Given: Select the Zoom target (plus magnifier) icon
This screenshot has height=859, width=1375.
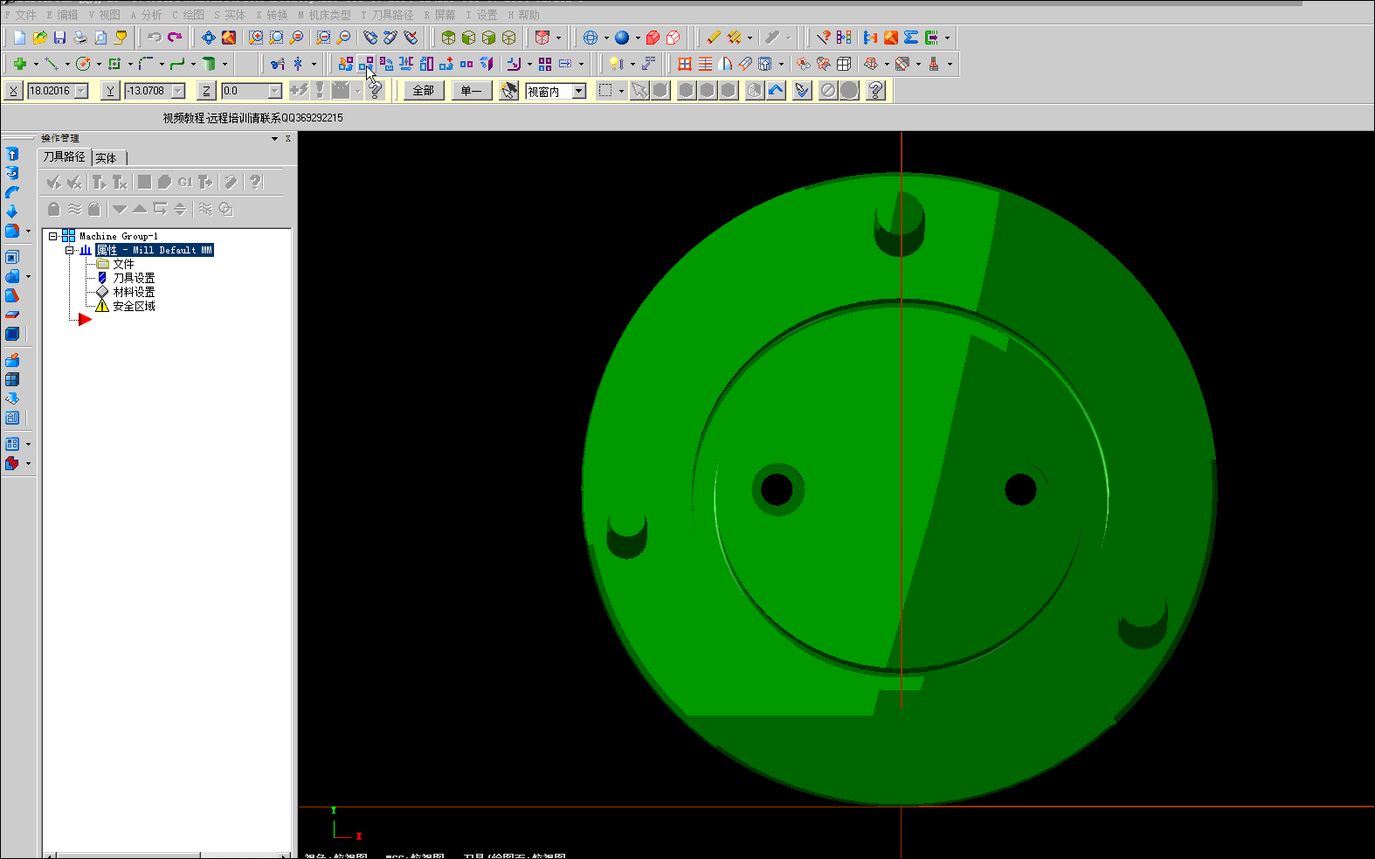Looking at the screenshot, I should [256, 38].
